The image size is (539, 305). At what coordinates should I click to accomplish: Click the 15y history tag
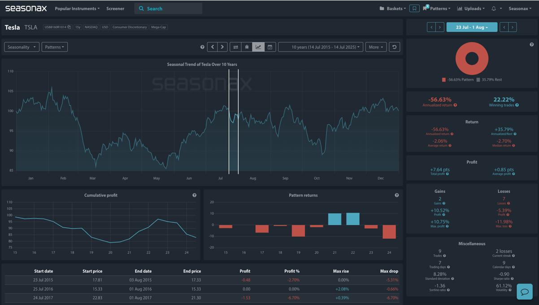coord(78,27)
